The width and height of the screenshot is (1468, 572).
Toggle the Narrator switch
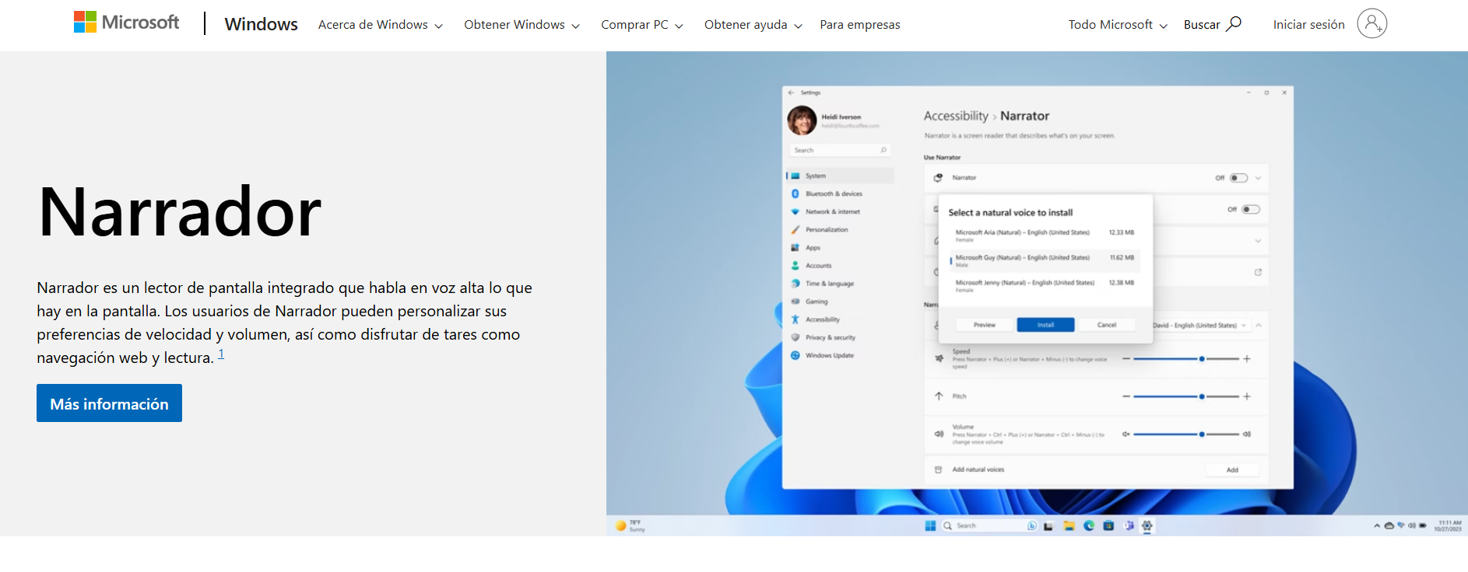click(1238, 178)
